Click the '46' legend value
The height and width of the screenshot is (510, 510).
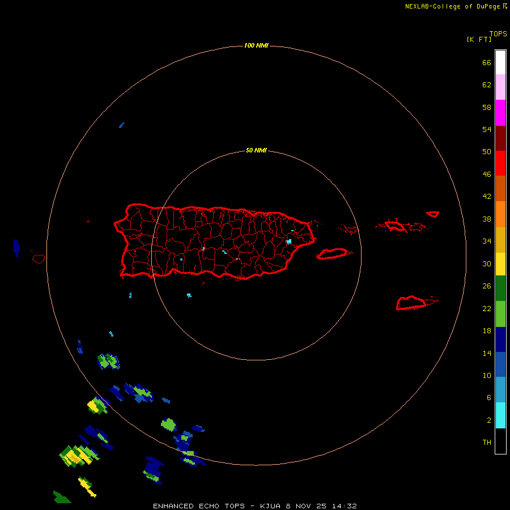487,175
